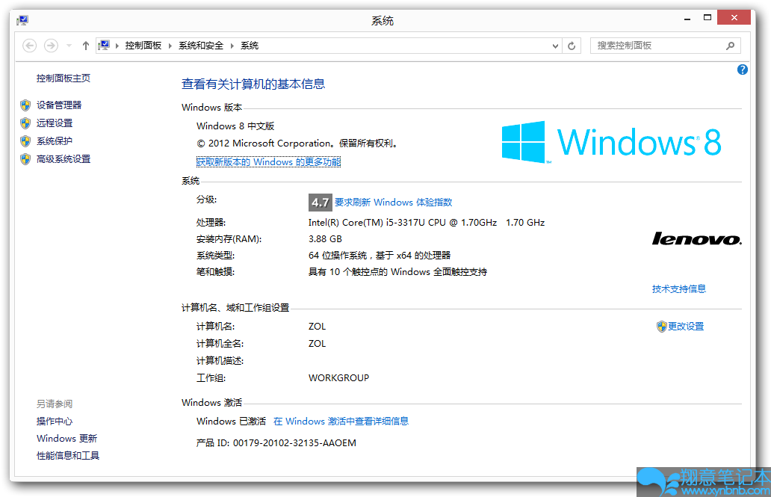Open the 控制面板 breadcrumb
The height and width of the screenshot is (497, 771).
143,46
